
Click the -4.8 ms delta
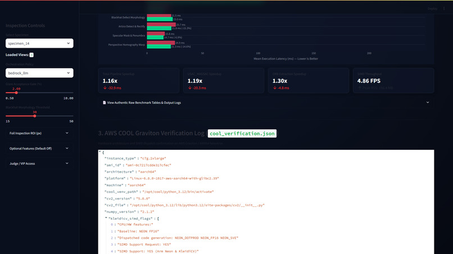coord(281,88)
